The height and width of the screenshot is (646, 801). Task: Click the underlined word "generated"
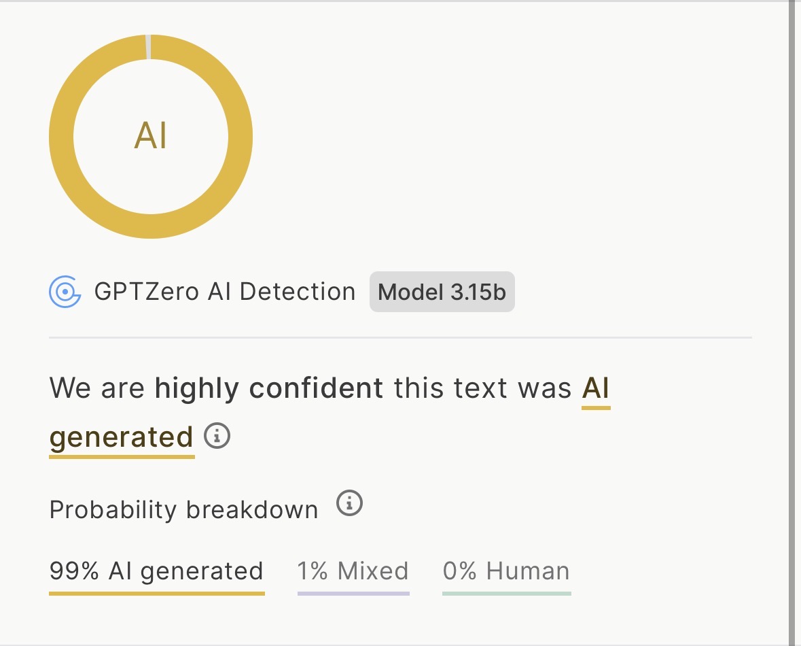coord(122,437)
